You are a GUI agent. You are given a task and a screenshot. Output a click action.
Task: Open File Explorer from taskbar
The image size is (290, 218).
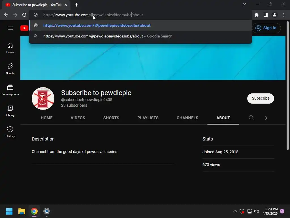point(22,211)
